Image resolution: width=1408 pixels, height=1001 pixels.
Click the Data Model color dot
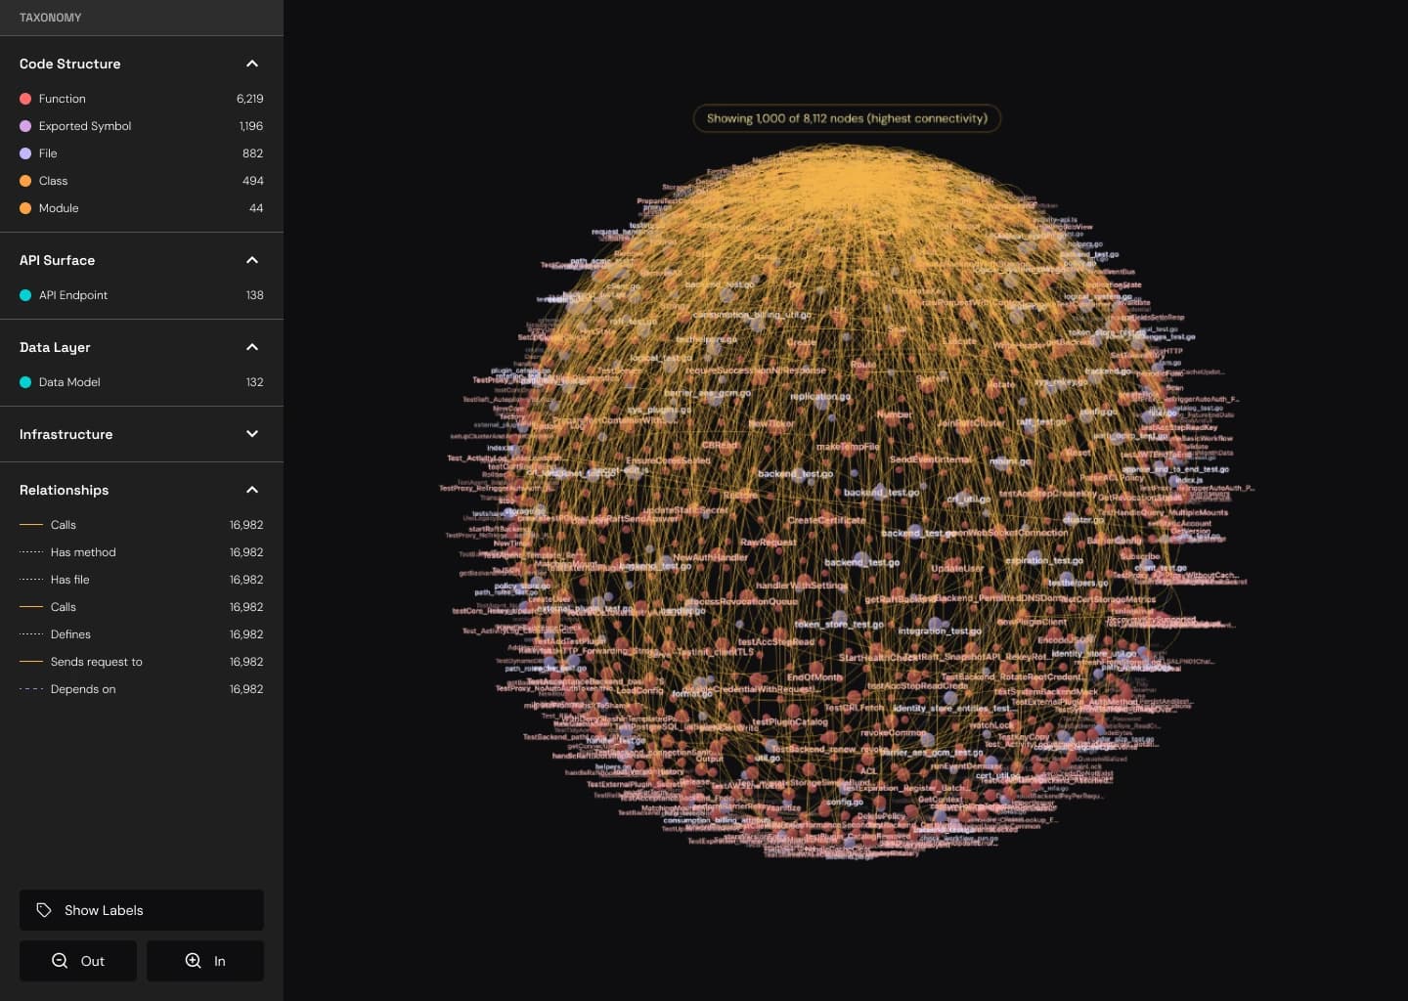(25, 382)
